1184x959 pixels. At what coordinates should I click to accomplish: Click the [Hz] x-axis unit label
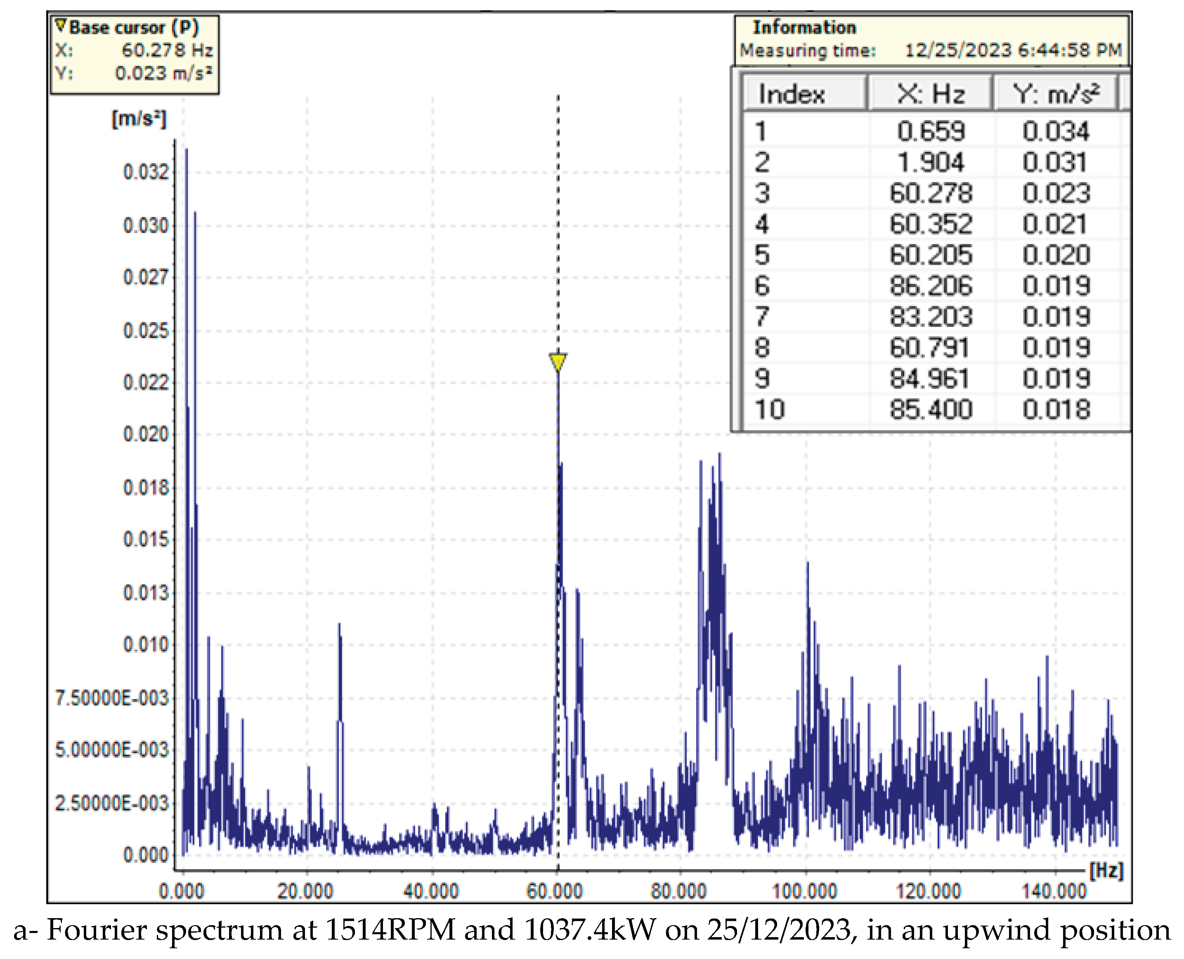coord(1106,871)
